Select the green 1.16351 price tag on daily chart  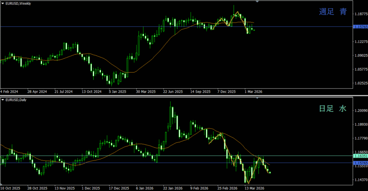tap(360, 156)
